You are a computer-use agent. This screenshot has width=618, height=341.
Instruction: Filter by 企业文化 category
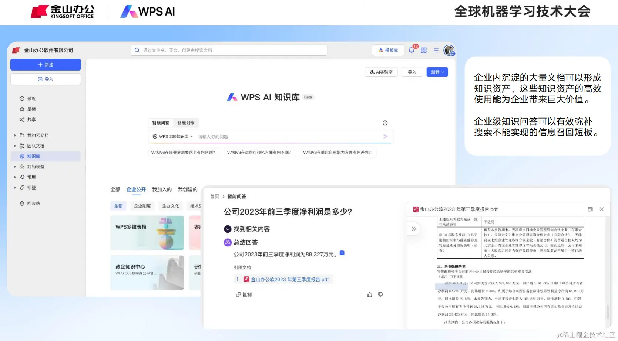[x=171, y=206]
